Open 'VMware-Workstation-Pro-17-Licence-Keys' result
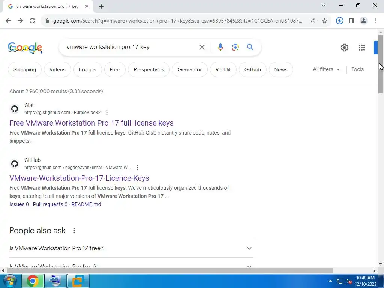The height and width of the screenshot is (288, 384). tap(79, 178)
